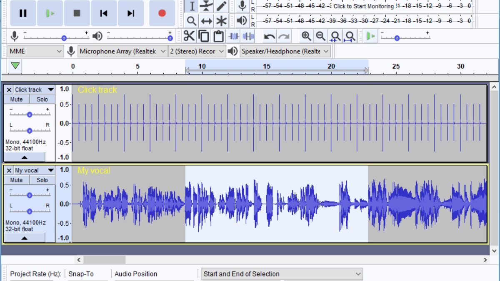
Task: Click the My vocal track gain slider
Action: click(x=30, y=195)
